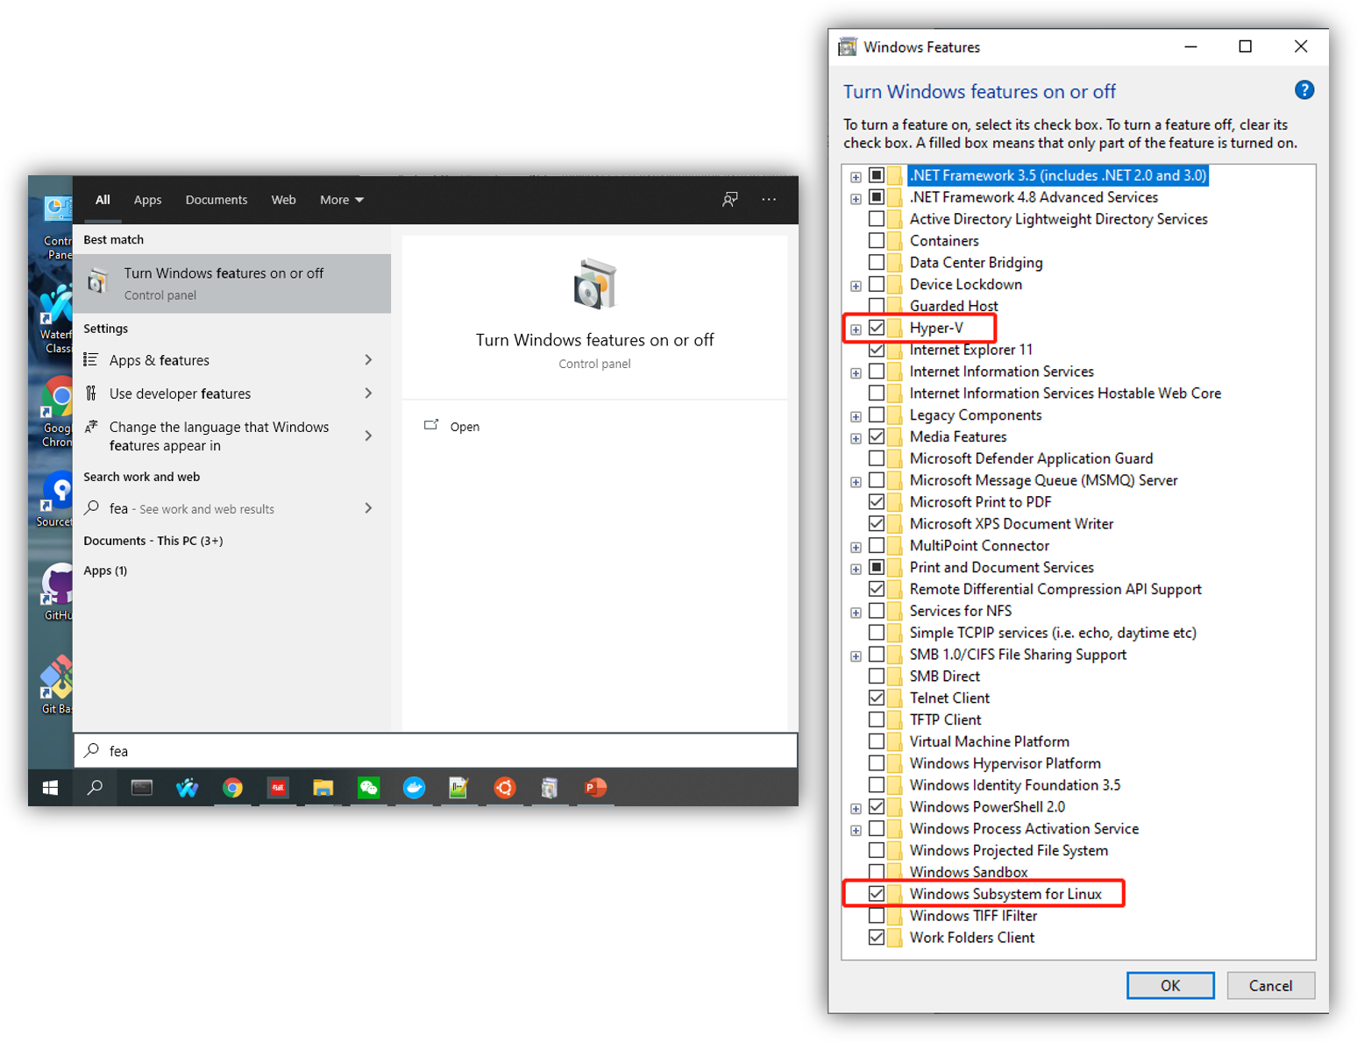The image size is (1357, 1042).
Task: Open WeChat from the taskbar
Action: click(369, 788)
